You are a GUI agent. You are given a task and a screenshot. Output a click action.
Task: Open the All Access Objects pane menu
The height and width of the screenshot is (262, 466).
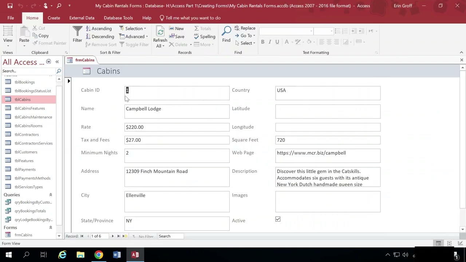[48, 62]
